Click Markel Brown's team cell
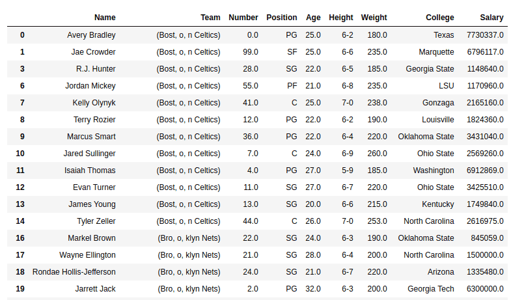The height and width of the screenshot is (300, 511). pyautogui.click(x=189, y=238)
